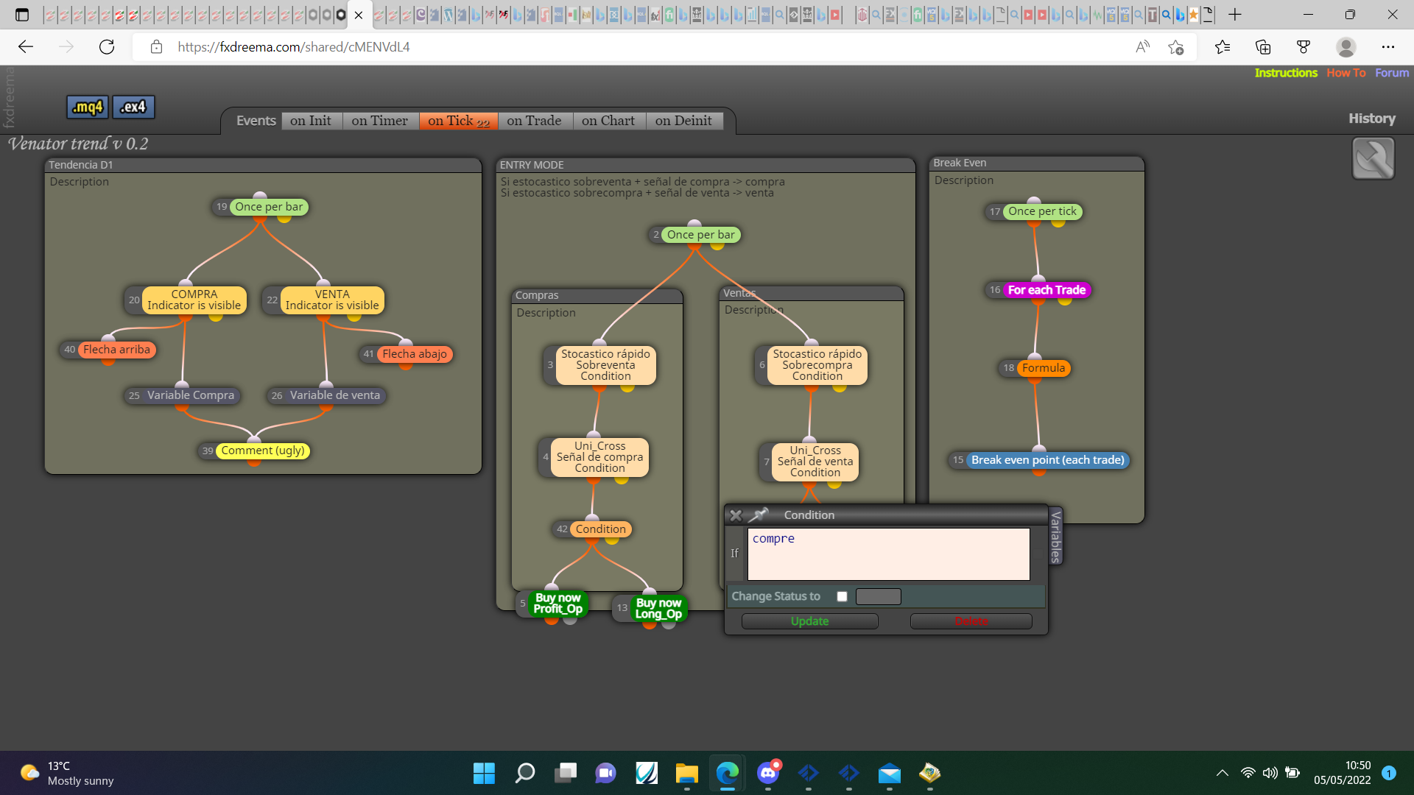The height and width of the screenshot is (795, 1414).
Task: Open the Mail app from taskbar
Action: coord(890,773)
